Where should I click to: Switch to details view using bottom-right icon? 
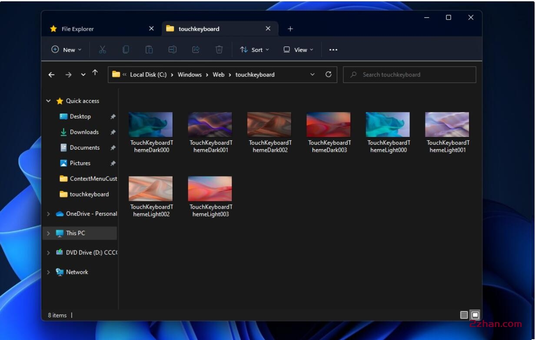[x=464, y=314]
